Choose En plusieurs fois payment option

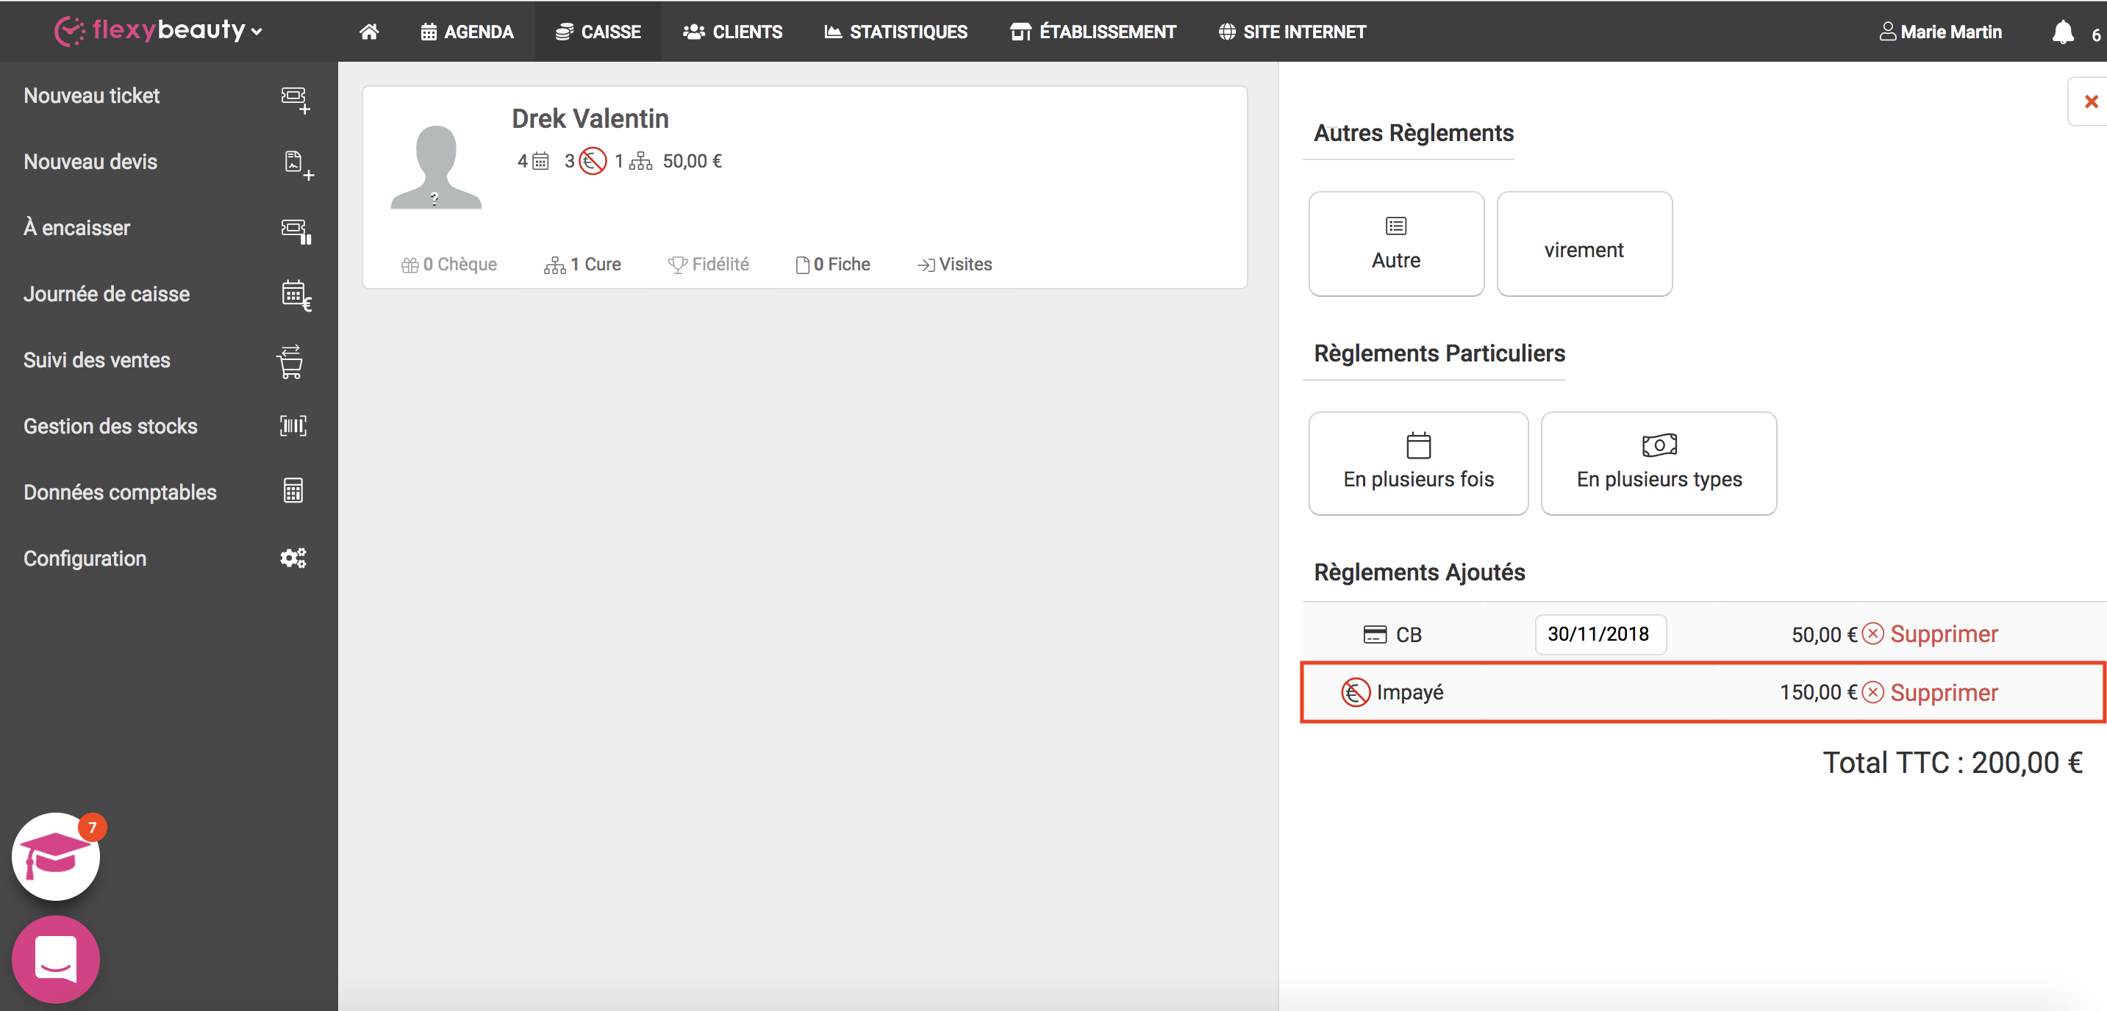[x=1418, y=464]
